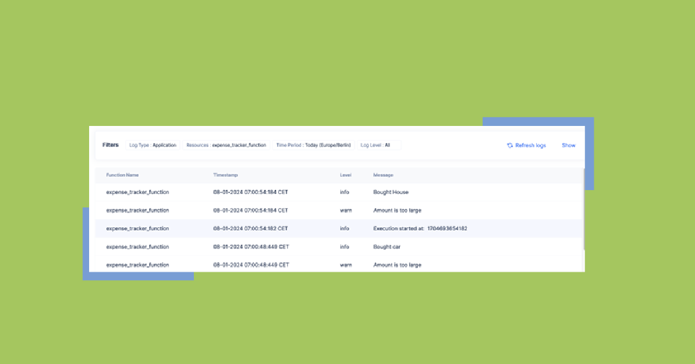Click the timestamp of the Bought car row
Viewport: 695px width, 364px height.
point(251,247)
